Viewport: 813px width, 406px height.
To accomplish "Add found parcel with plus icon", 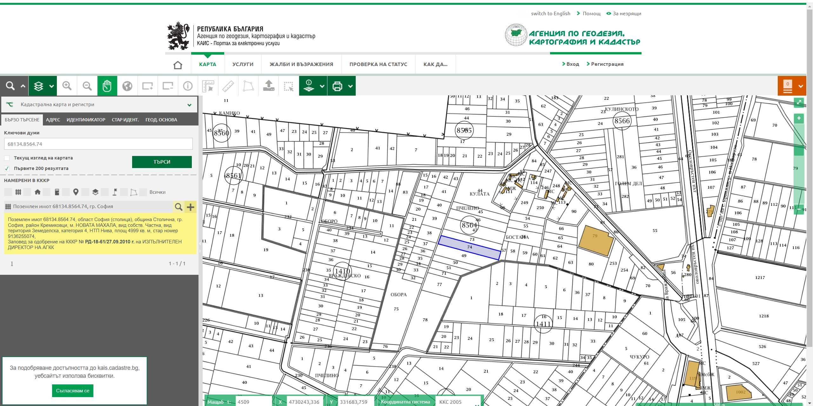I will [190, 207].
